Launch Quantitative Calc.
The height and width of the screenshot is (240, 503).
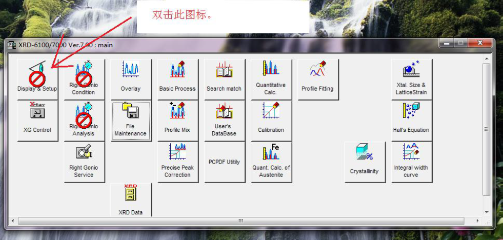pyautogui.click(x=271, y=79)
